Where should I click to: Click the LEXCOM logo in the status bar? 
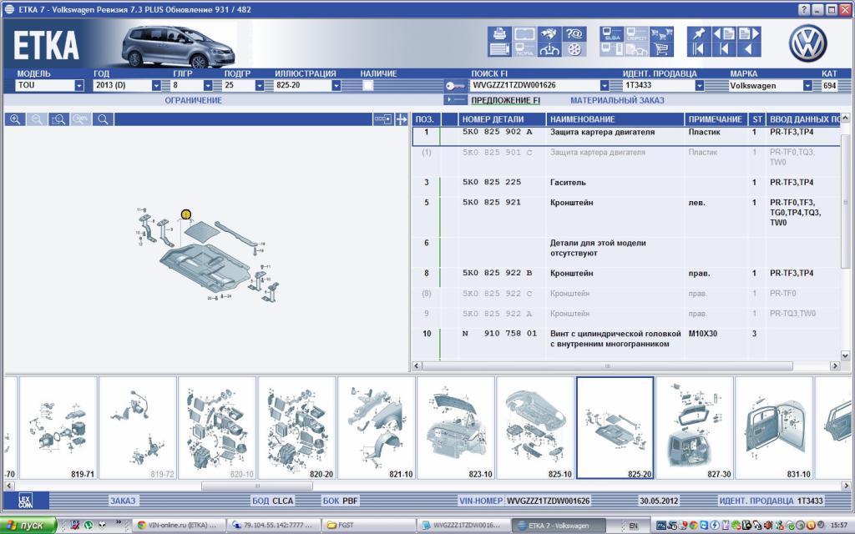tap(26, 501)
